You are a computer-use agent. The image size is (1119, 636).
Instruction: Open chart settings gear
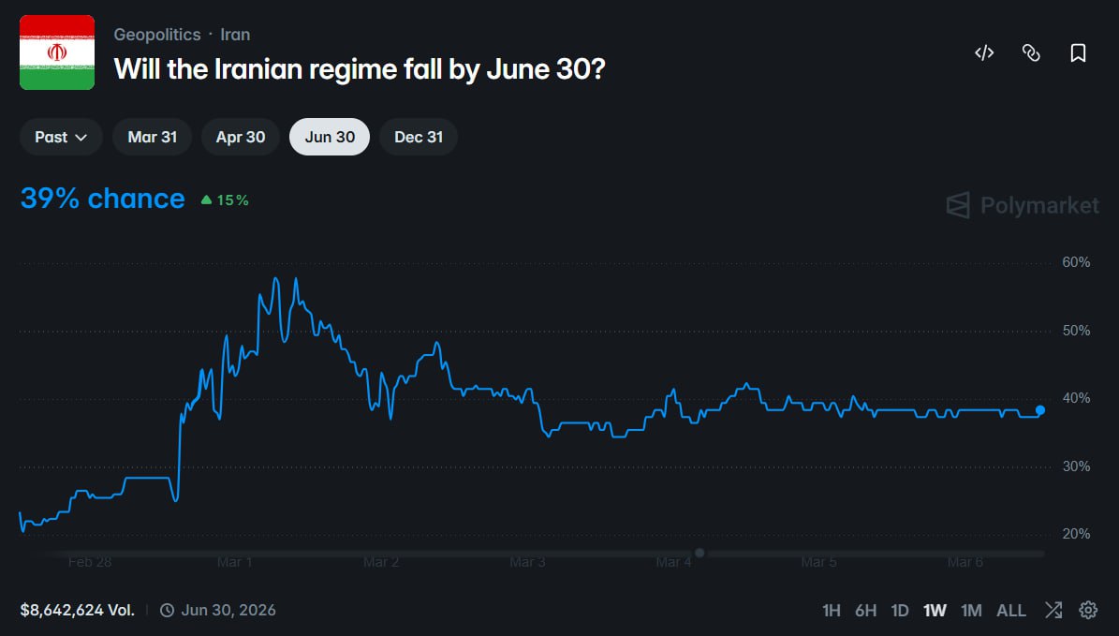coord(1088,611)
